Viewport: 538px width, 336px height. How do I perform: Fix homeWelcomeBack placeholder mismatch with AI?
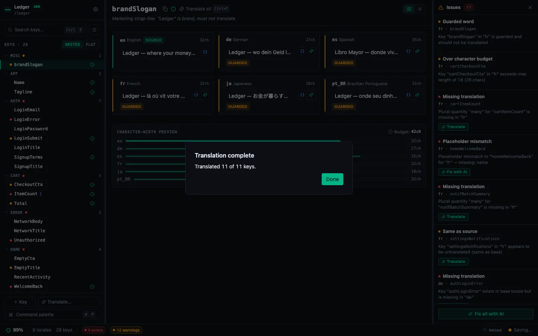click(x=454, y=172)
